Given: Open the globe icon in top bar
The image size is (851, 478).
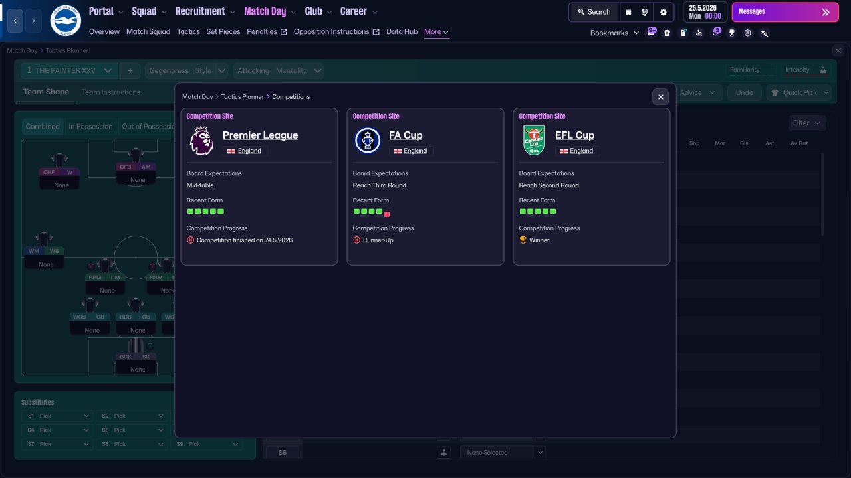Looking at the screenshot, I should (645, 12).
